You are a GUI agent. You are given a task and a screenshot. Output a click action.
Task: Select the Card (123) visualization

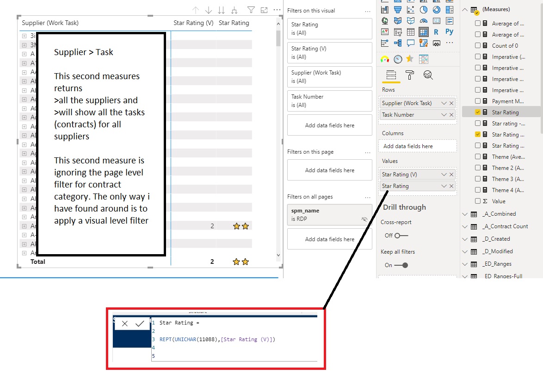click(x=436, y=21)
